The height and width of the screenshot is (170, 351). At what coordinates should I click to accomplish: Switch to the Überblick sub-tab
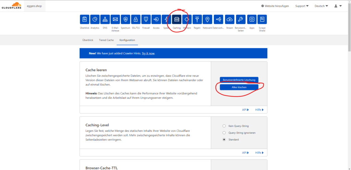point(88,40)
